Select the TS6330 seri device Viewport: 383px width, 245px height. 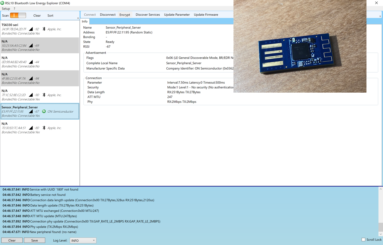(40, 29)
